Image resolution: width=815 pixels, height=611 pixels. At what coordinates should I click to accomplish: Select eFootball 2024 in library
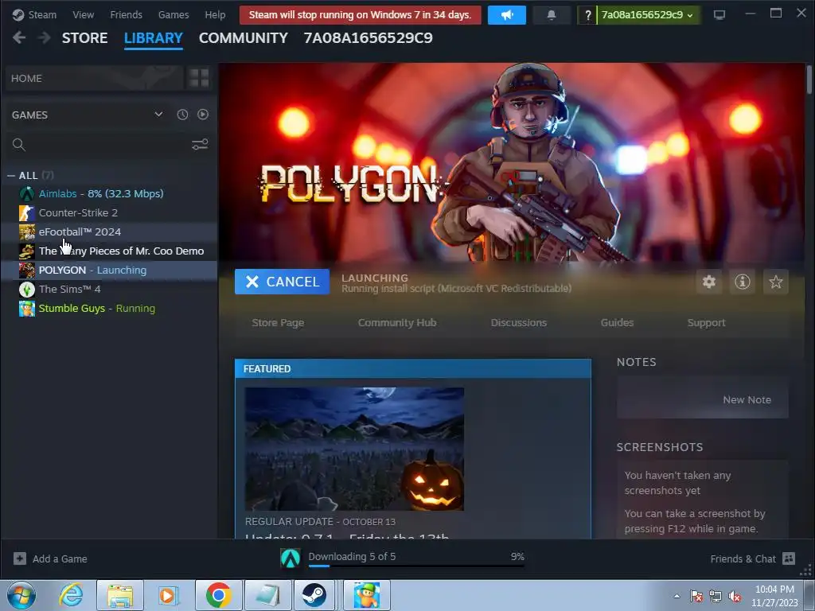pos(109,232)
